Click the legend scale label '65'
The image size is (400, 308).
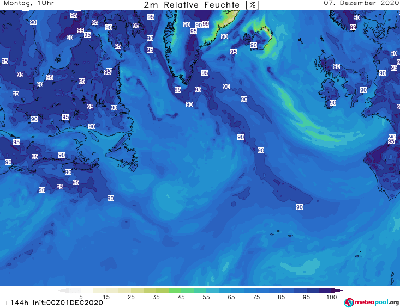[x=231, y=297]
